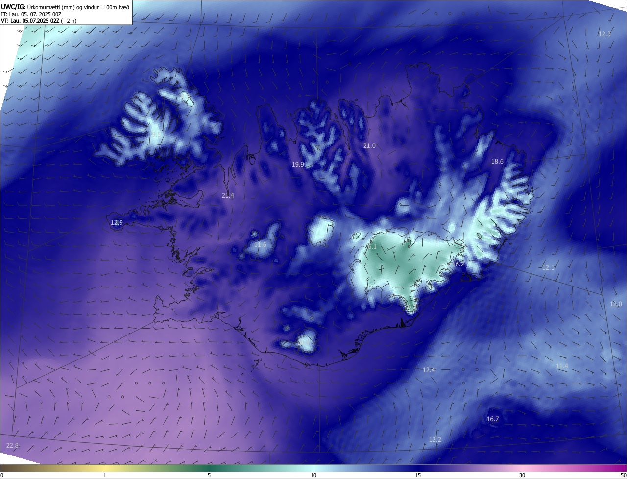Click the colorbar tick label 30
The height and width of the screenshot is (479, 627).
coord(522,476)
